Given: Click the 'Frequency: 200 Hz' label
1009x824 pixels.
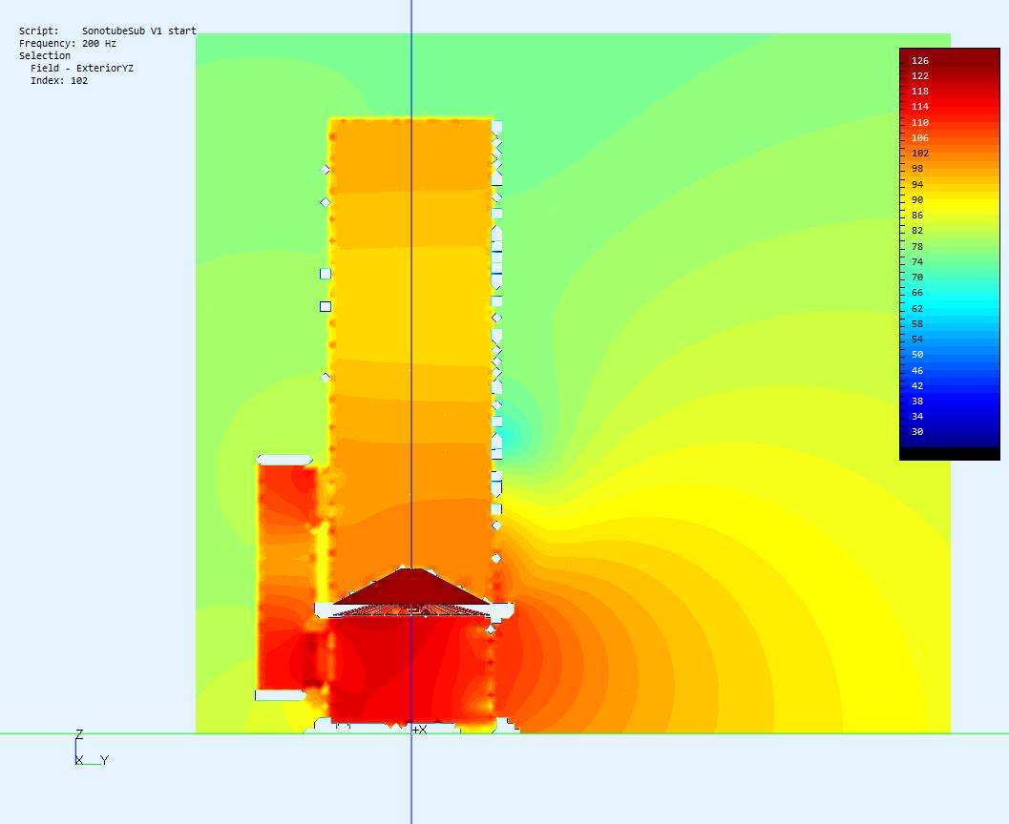Looking at the screenshot, I should (x=68, y=43).
